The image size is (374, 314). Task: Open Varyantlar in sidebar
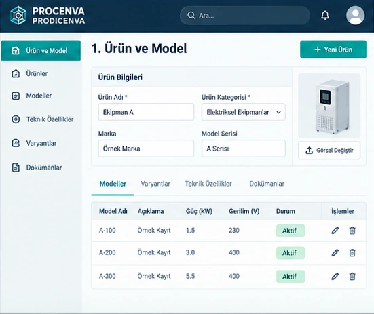point(41,143)
